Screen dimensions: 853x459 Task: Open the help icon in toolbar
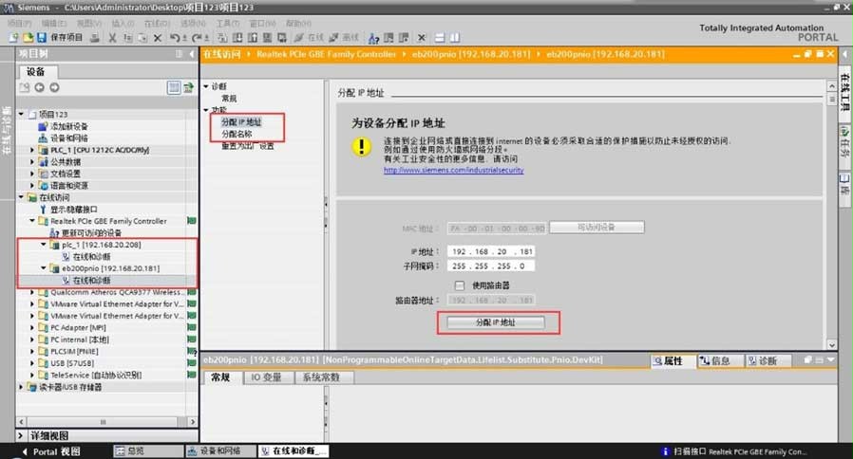click(x=373, y=37)
